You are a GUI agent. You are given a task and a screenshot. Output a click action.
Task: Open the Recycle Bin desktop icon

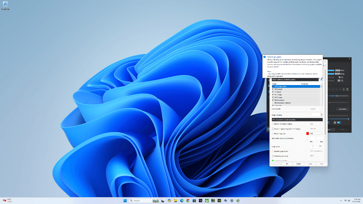point(5,5)
